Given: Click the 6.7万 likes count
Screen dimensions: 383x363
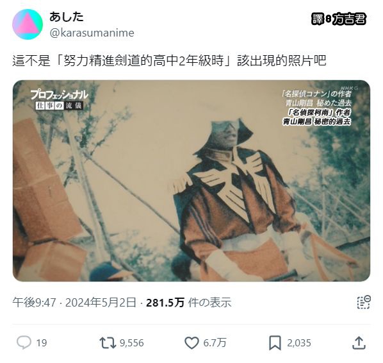Looking at the screenshot, I should [215, 343].
